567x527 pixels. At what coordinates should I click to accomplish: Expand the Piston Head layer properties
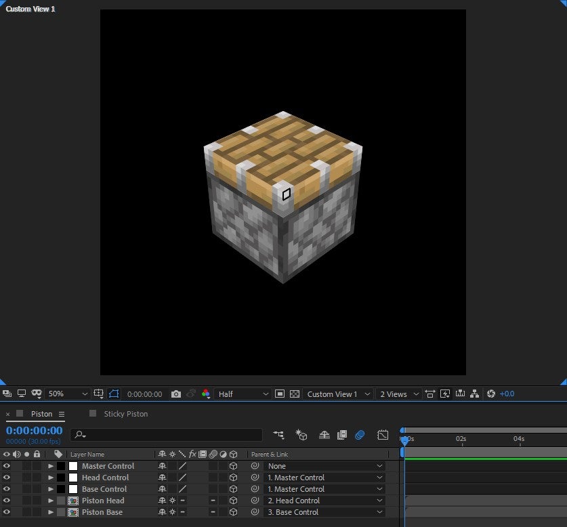pos(51,501)
